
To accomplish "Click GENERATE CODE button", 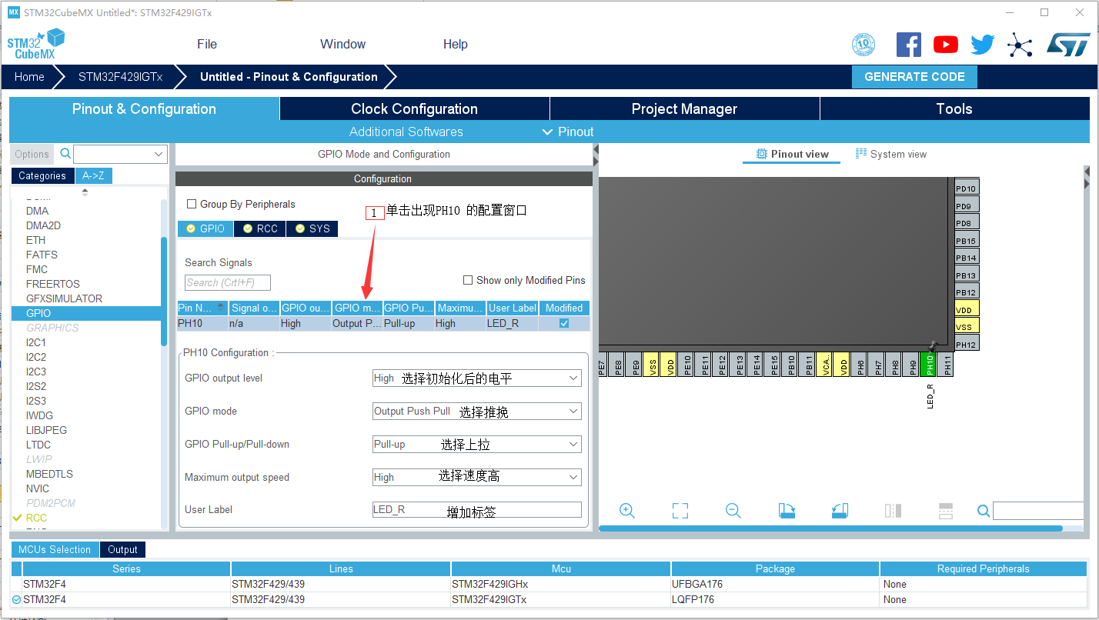I will pos(914,77).
